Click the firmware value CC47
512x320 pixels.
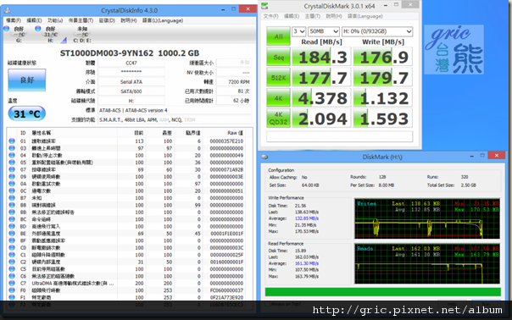(x=131, y=63)
